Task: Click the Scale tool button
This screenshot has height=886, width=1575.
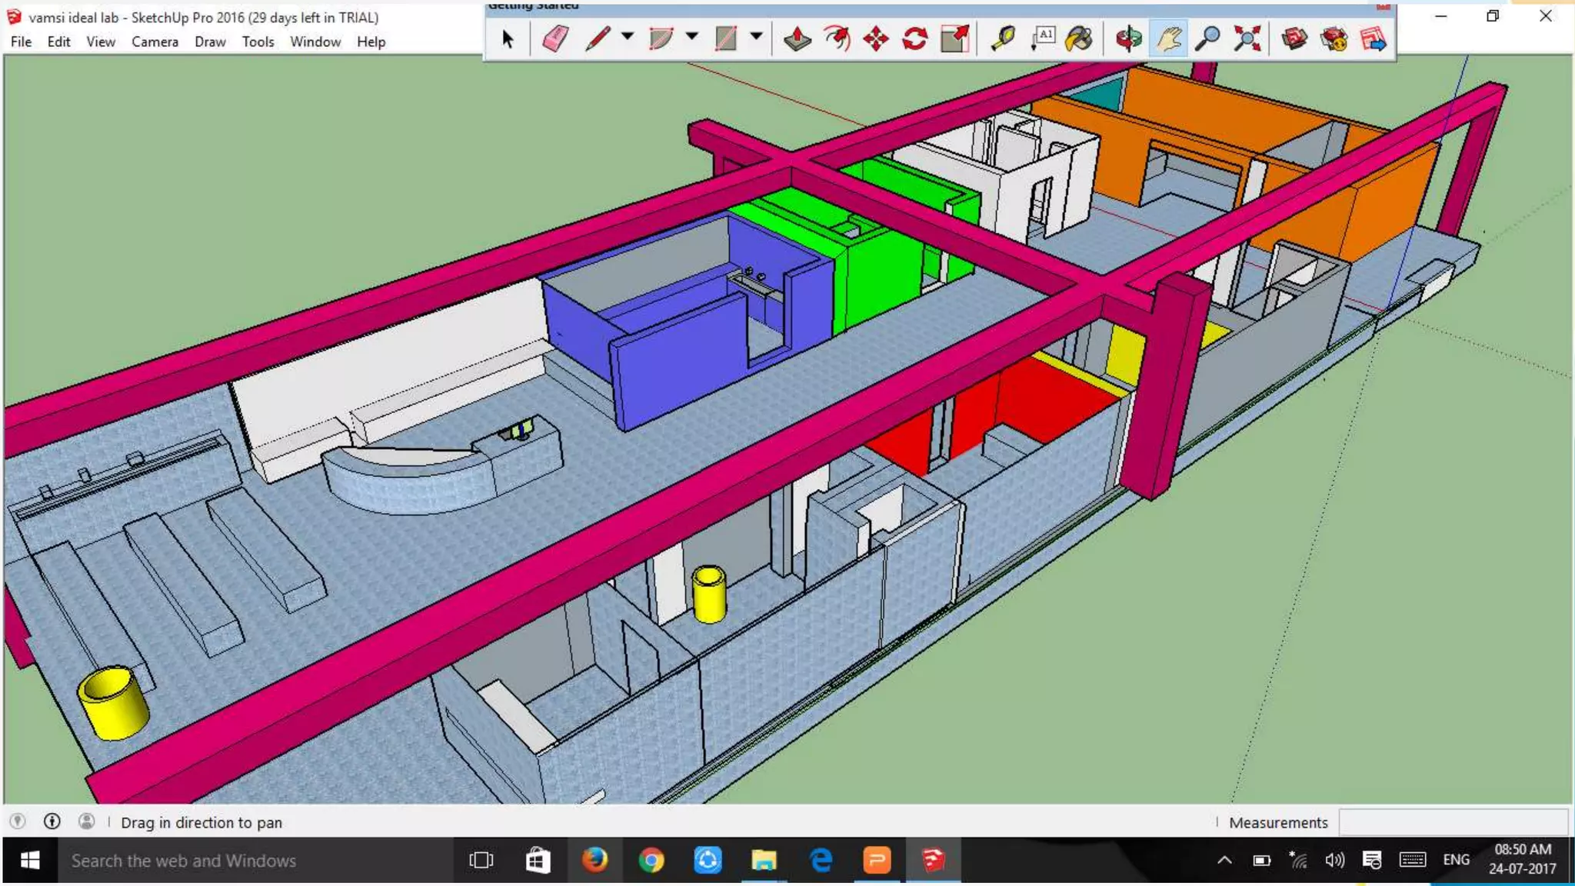Action: click(x=954, y=38)
